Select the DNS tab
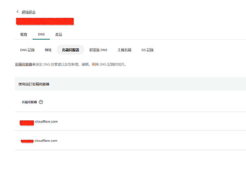 click(41, 34)
